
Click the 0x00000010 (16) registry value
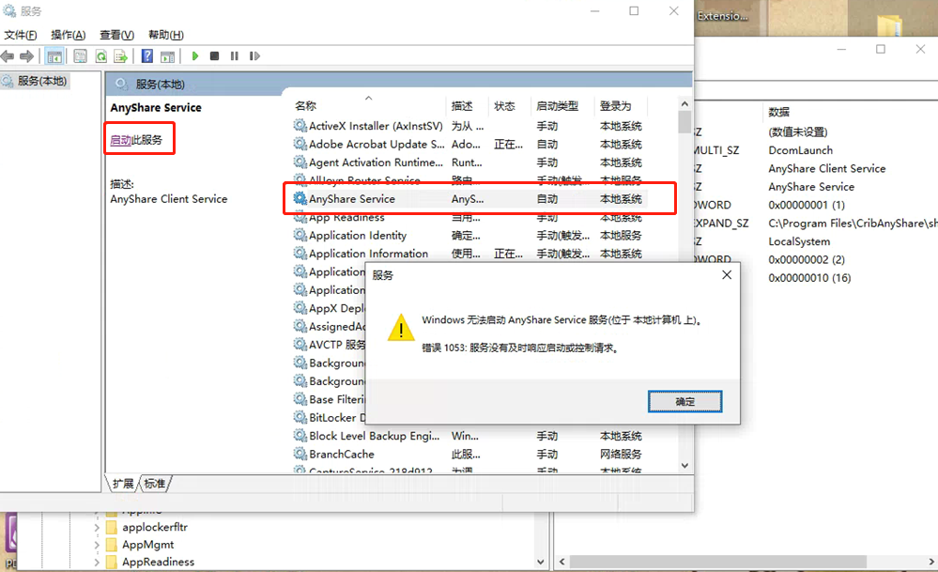809,278
